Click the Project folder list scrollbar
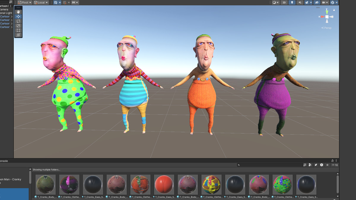Viewport: 356px width, 200px height. [x=30, y=178]
